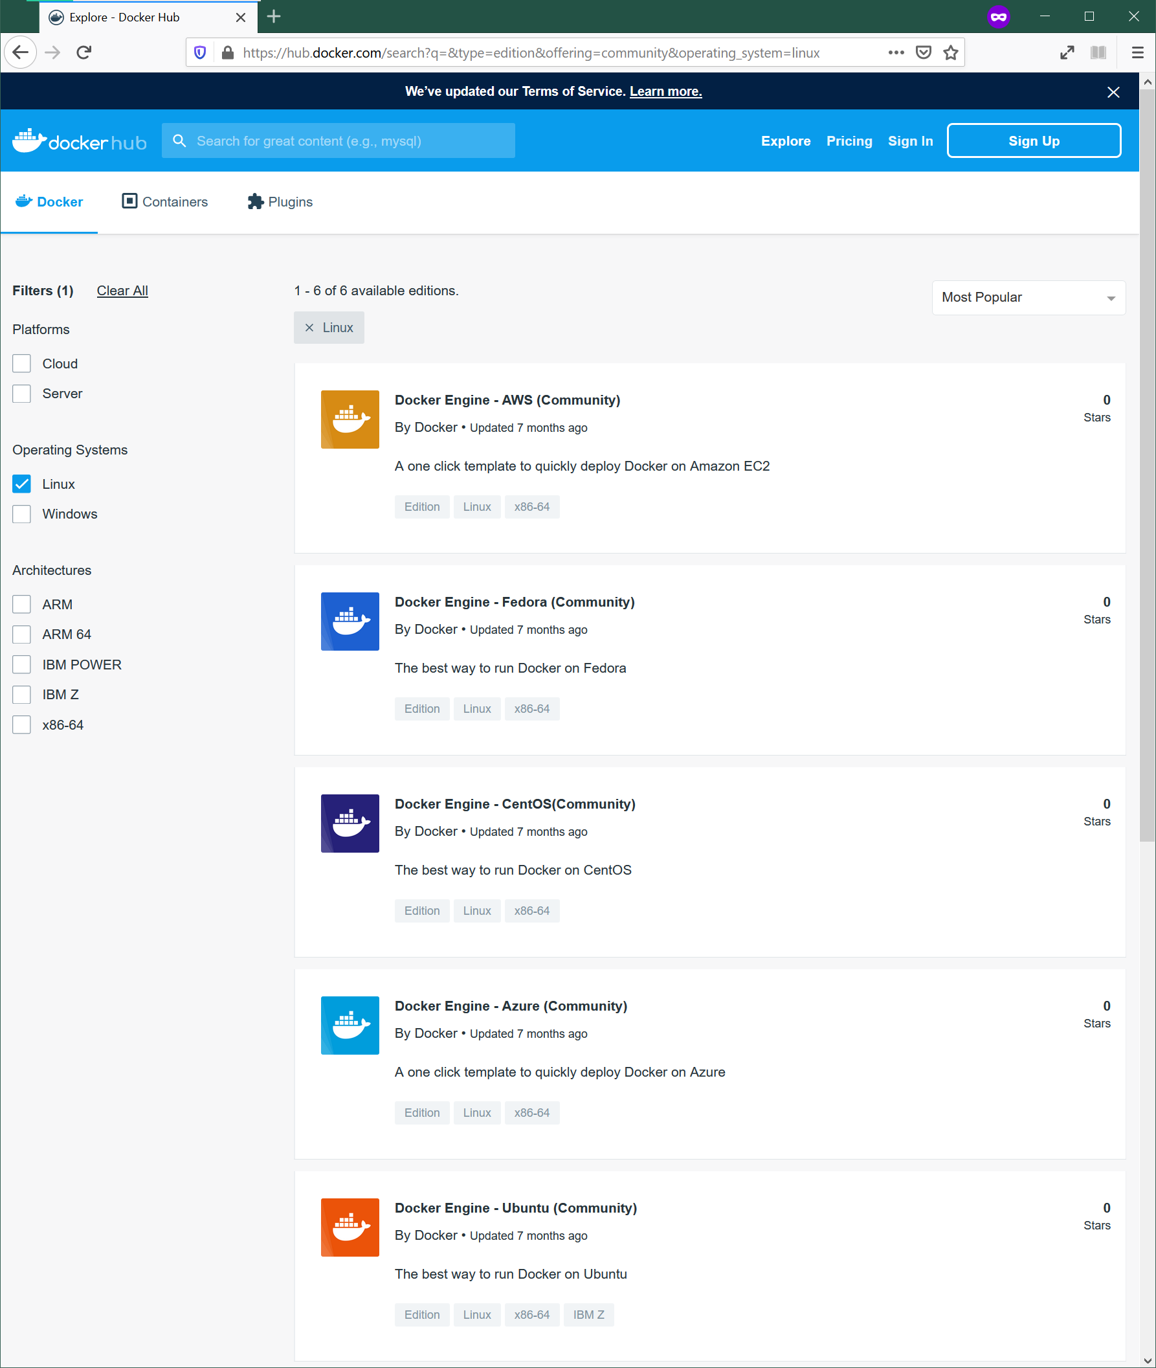This screenshot has width=1156, height=1368.
Task: Switch to the Explore menu item
Action: click(x=785, y=140)
